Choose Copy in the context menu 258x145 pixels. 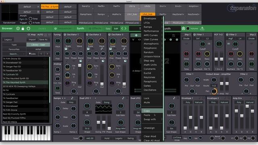coord(152,111)
